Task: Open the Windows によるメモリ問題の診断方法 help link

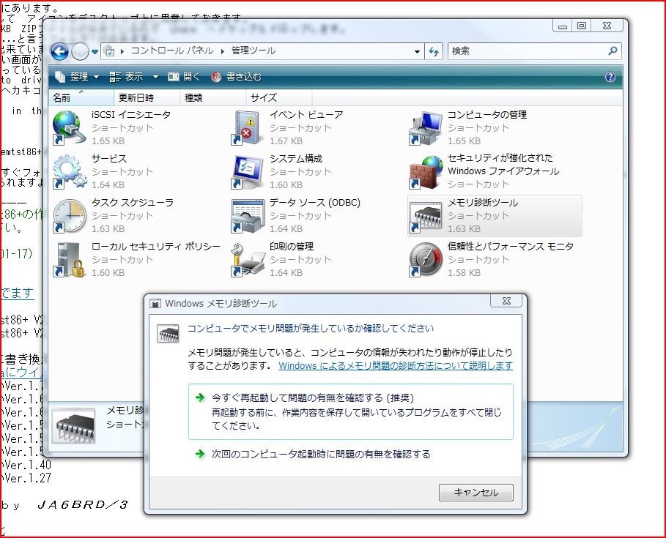Action: [x=396, y=366]
